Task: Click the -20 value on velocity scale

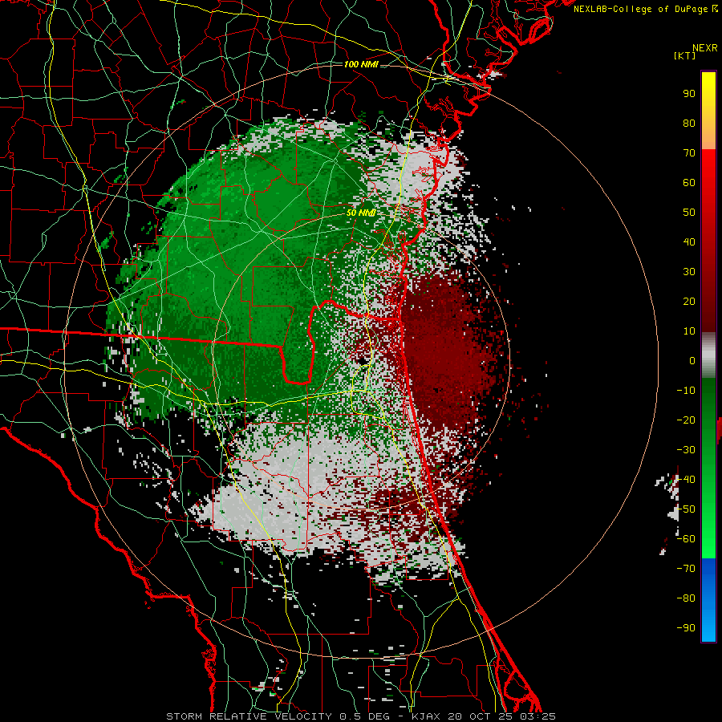Action: pos(686,420)
